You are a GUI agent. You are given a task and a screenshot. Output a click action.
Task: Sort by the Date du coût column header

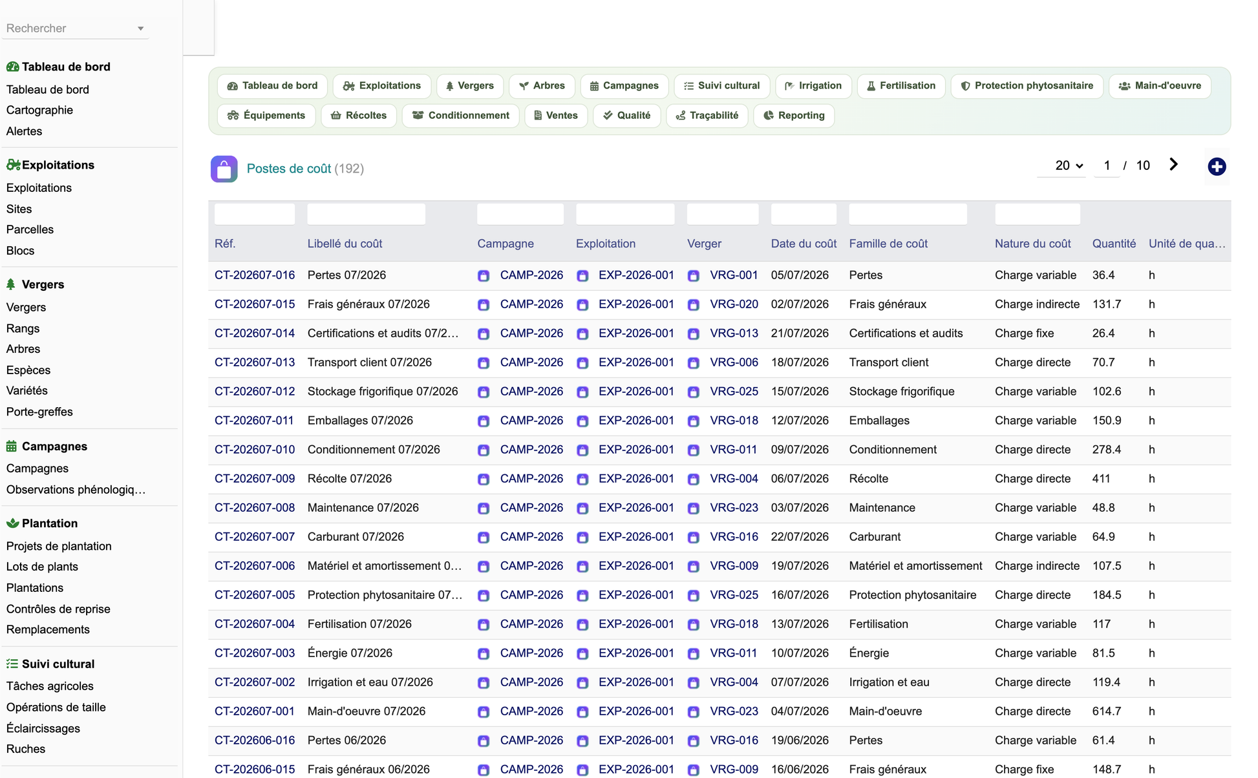804,244
